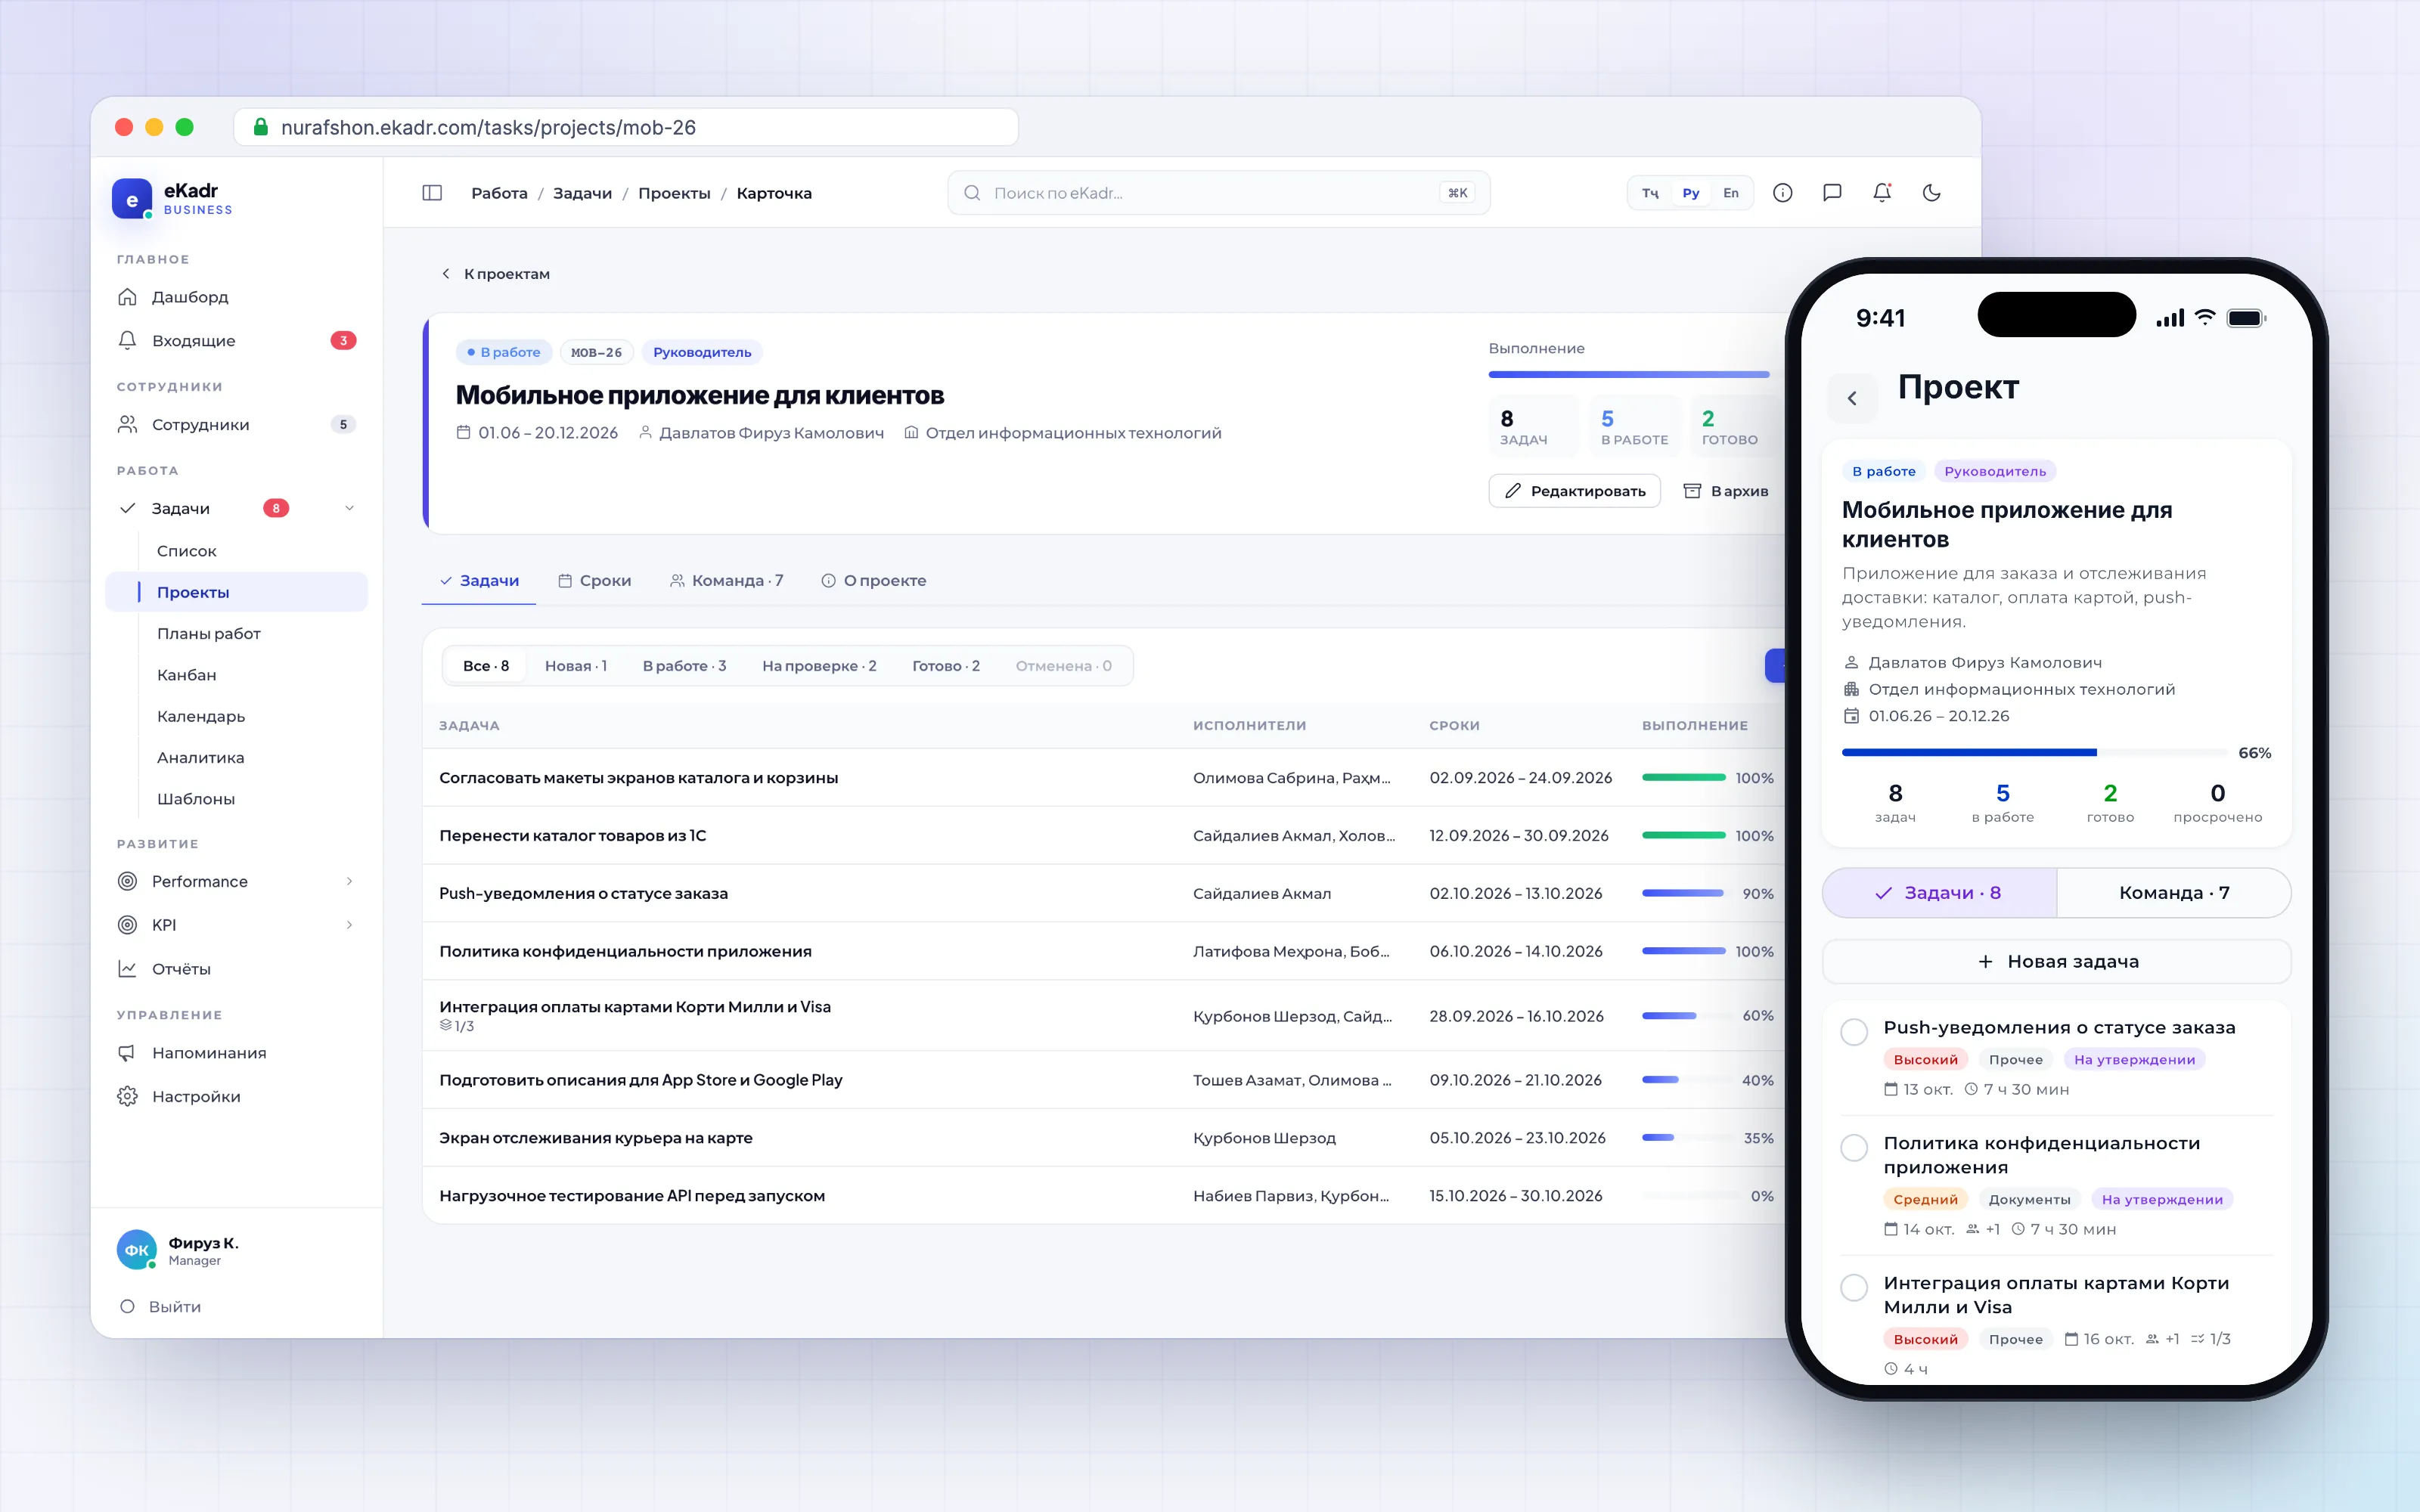2420x1512 pixels.
Task: Tap Команда · 7 segment on phone
Action: (x=2174, y=893)
